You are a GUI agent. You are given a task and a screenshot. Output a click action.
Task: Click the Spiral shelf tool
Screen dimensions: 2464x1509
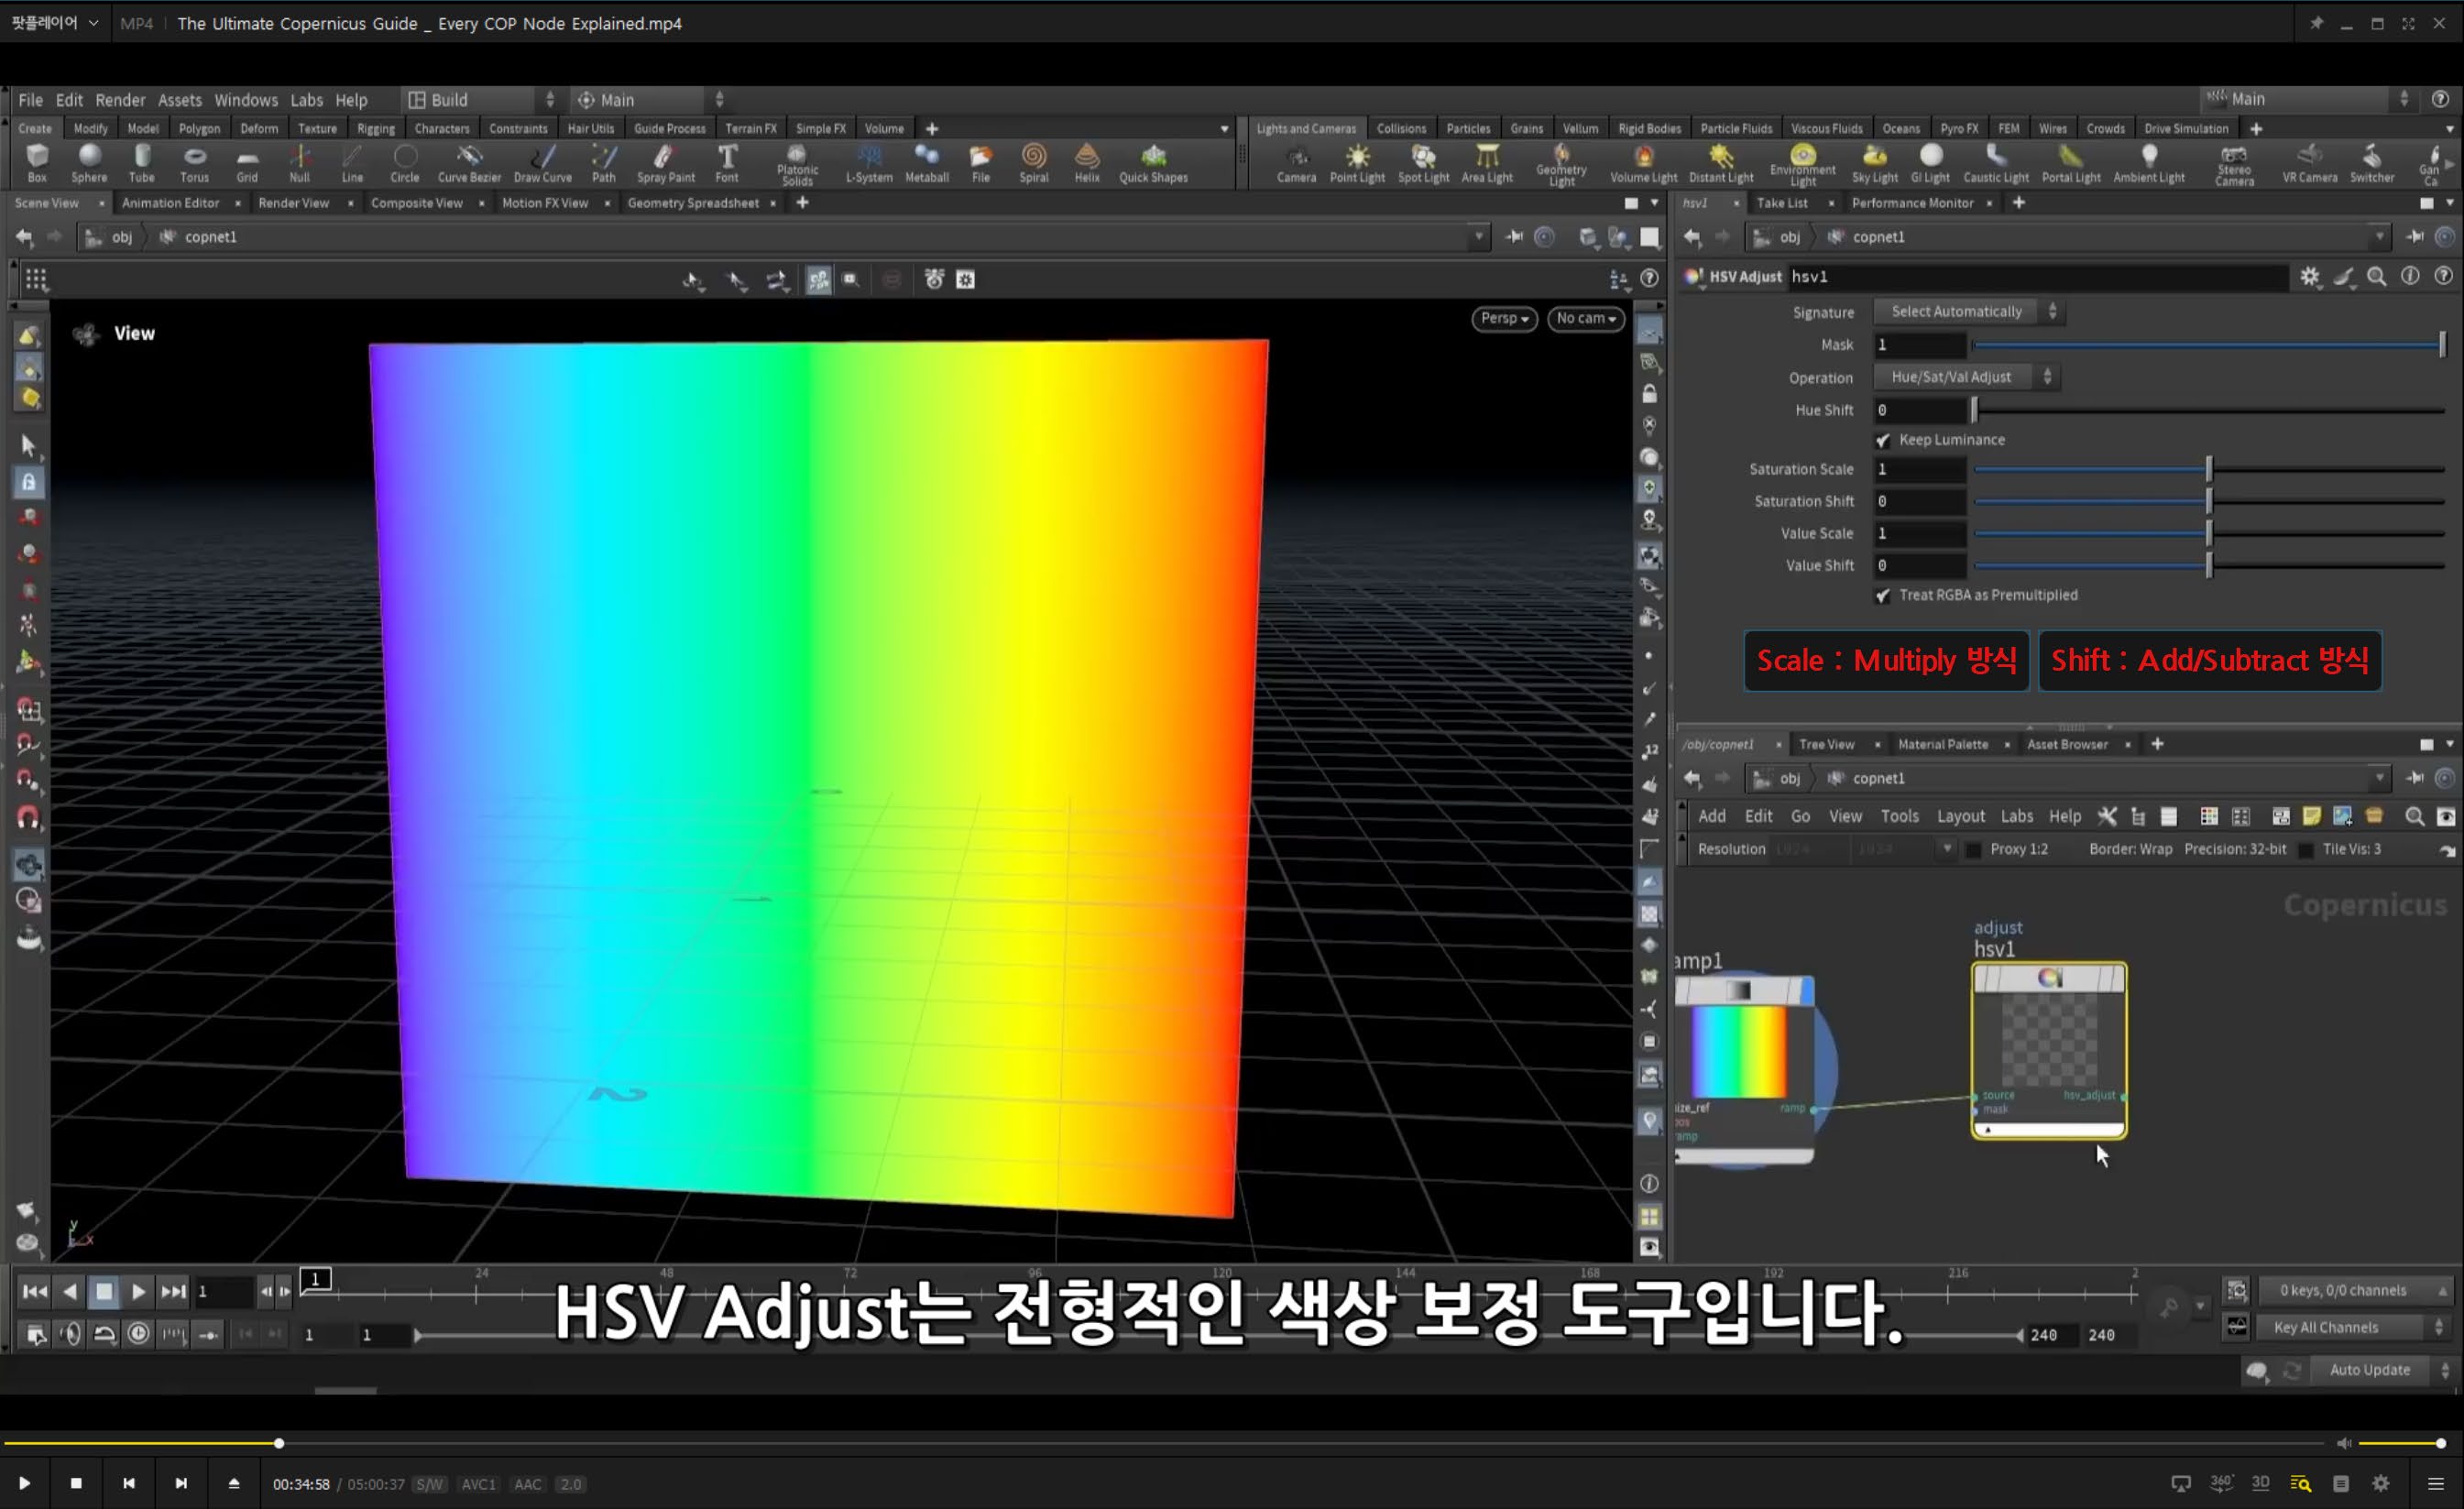pyautogui.click(x=1034, y=163)
